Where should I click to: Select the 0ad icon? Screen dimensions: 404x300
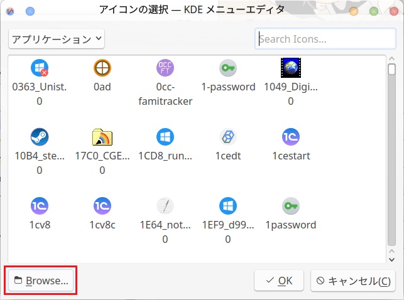[102, 68]
